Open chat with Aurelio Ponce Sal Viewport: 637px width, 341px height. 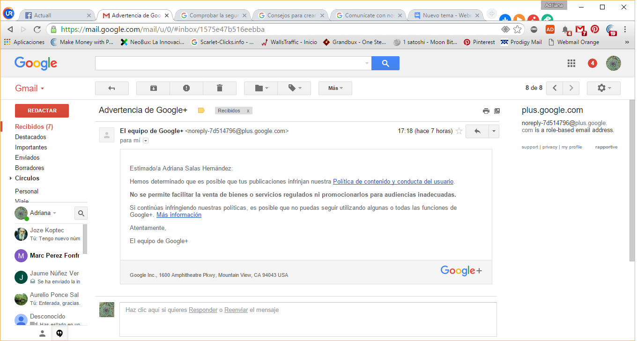coord(47,299)
